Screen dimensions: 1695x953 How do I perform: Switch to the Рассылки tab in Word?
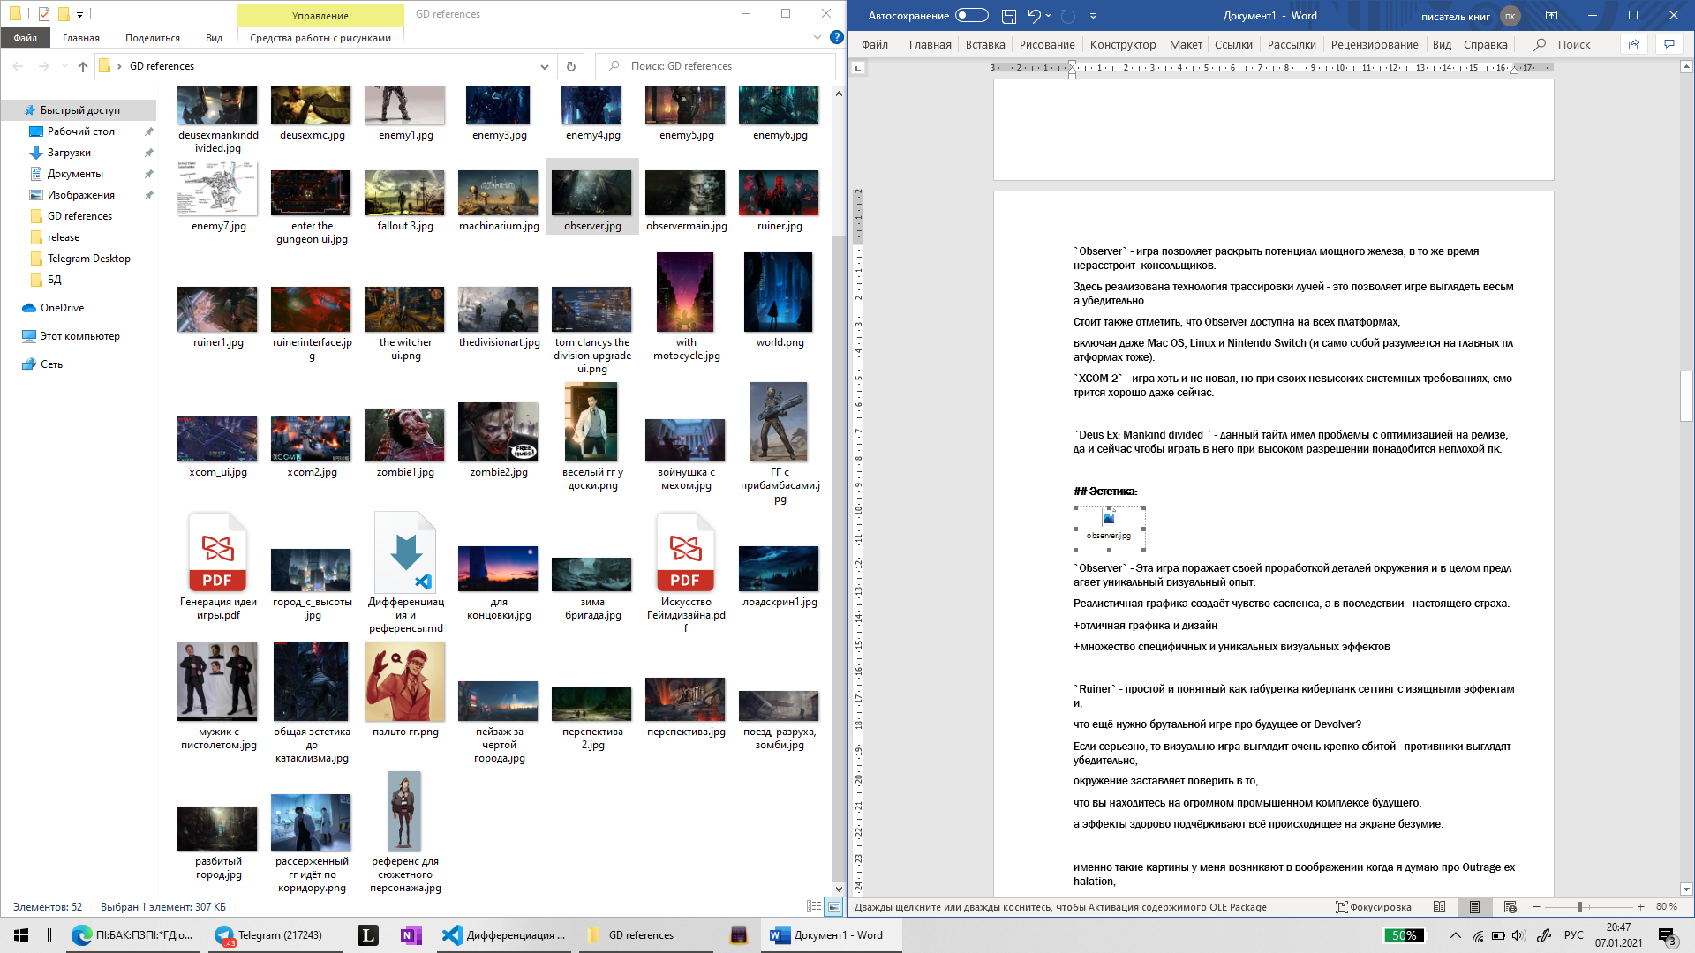click(1292, 44)
